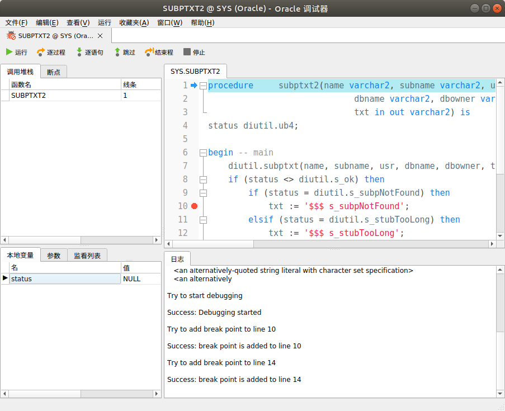The width and height of the screenshot is (505, 411).
Task: Remove the red breakpoint on line 10
Action: pyautogui.click(x=194, y=206)
